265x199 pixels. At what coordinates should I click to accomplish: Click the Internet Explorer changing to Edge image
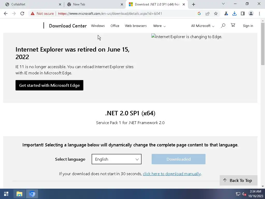[x=187, y=37]
